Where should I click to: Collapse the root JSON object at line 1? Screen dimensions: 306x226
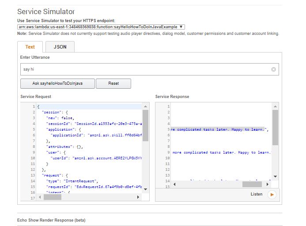pyautogui.click(x=36, y=107)
